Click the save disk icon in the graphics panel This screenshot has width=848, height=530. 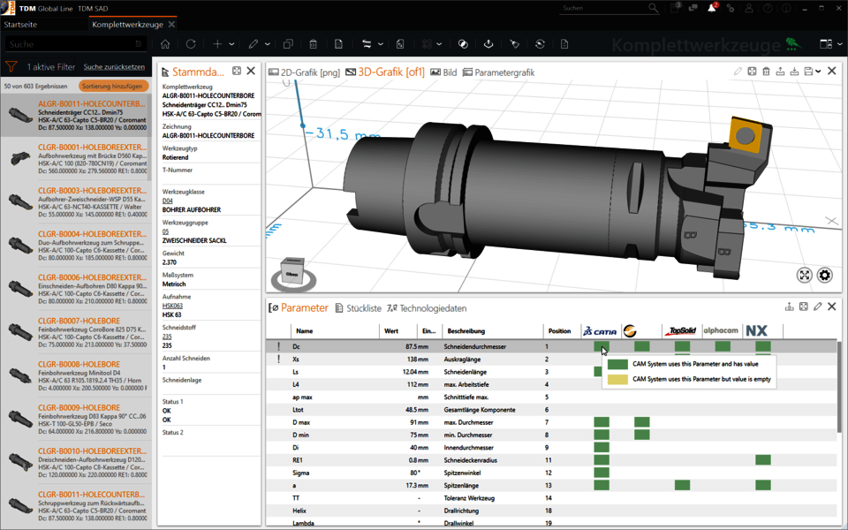(x=808, y=71)
